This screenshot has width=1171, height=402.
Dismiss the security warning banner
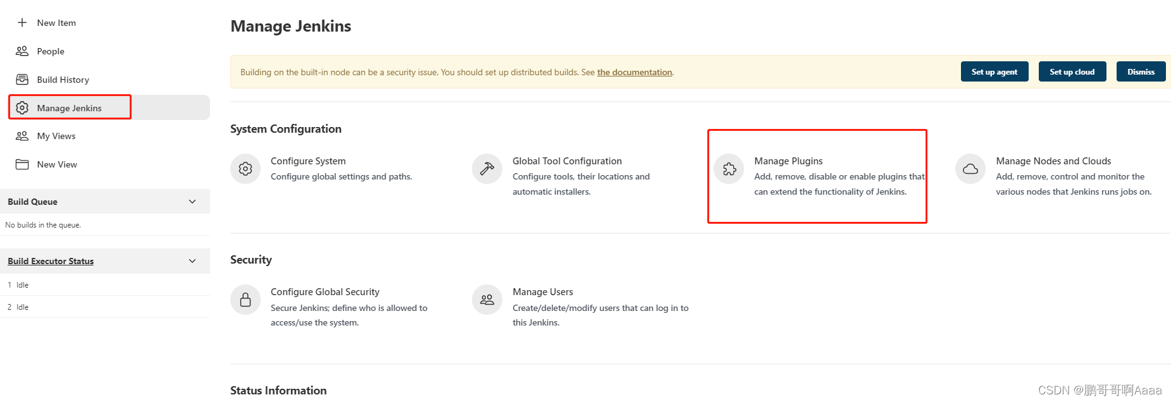coord(1141,72)
